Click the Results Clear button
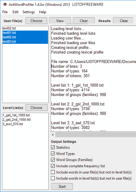This screenshot has width=136, height=192. click(x=124, y=21)
